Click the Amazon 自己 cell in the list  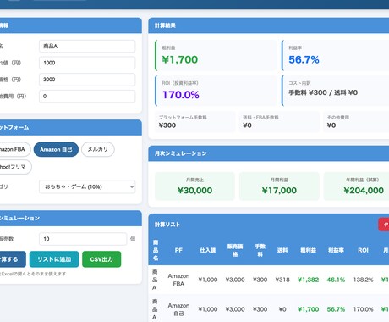[178, 309]
